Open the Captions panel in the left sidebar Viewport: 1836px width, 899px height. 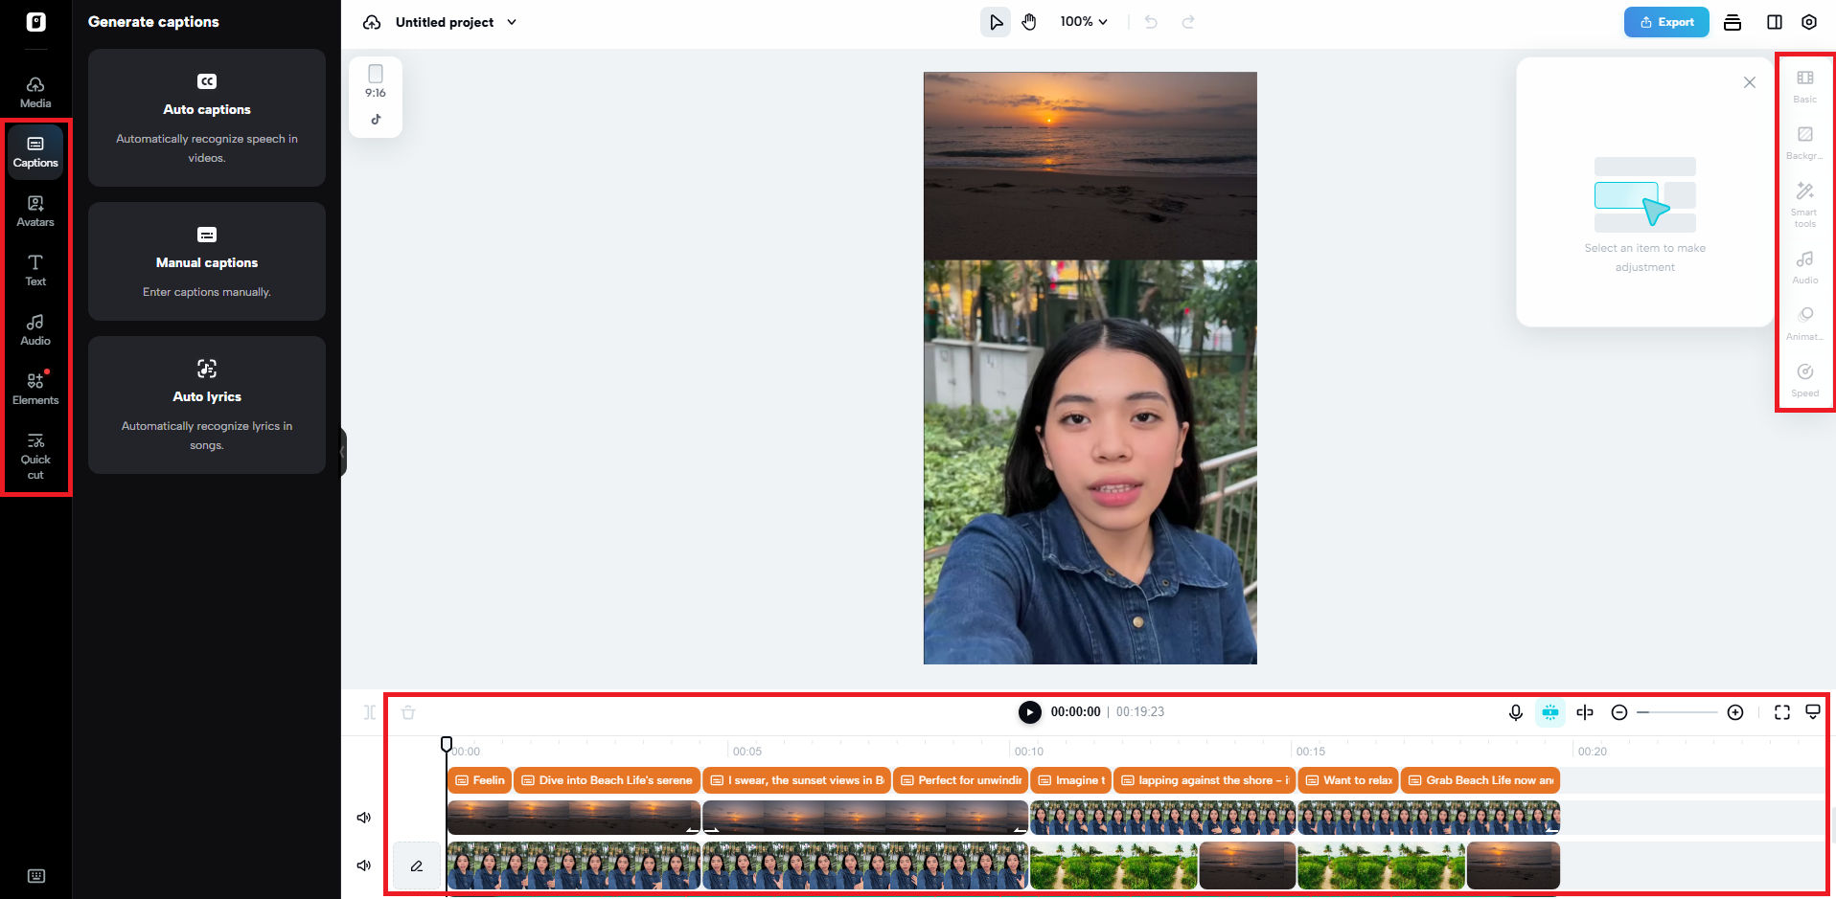click(35, 150)
